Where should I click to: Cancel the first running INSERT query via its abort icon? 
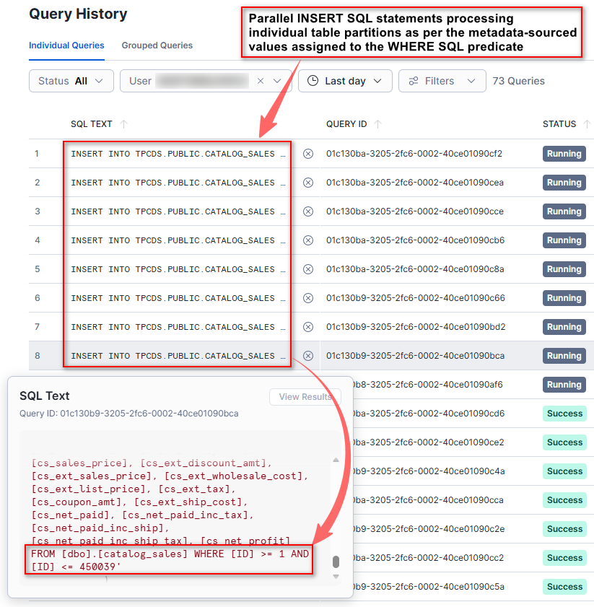(307, 154)
